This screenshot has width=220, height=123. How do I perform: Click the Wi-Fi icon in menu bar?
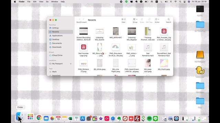(175, 2)
